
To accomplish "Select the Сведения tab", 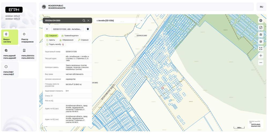I will (51, 36).
